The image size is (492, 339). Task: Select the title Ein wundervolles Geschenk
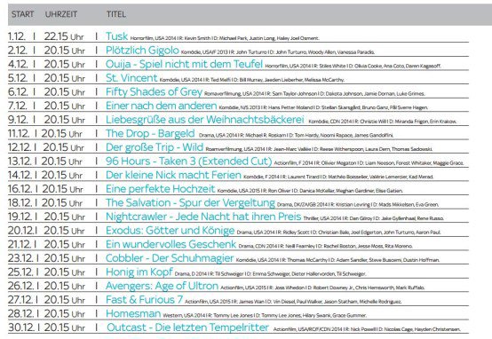point(171,244)
